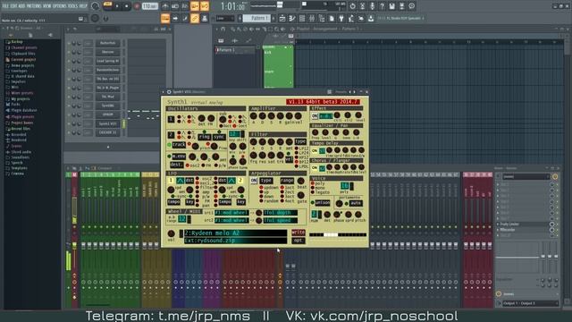
Task: Click the ring button in Synth1 oscillators
Action: 205,137
